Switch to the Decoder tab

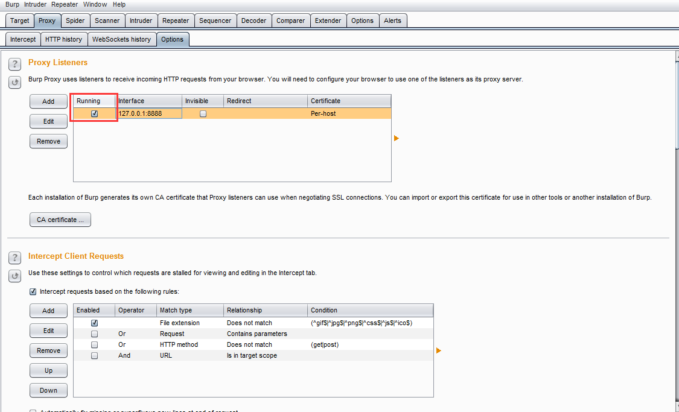coord(253,21)
